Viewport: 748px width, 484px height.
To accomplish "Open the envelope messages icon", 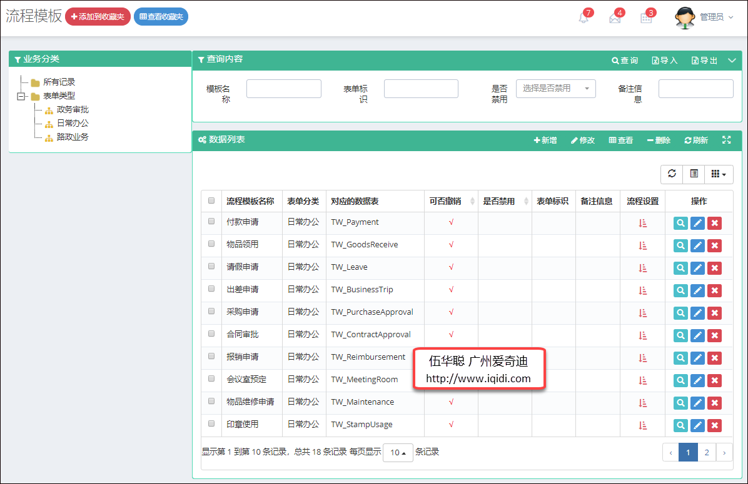I will (x=615, y=18).
